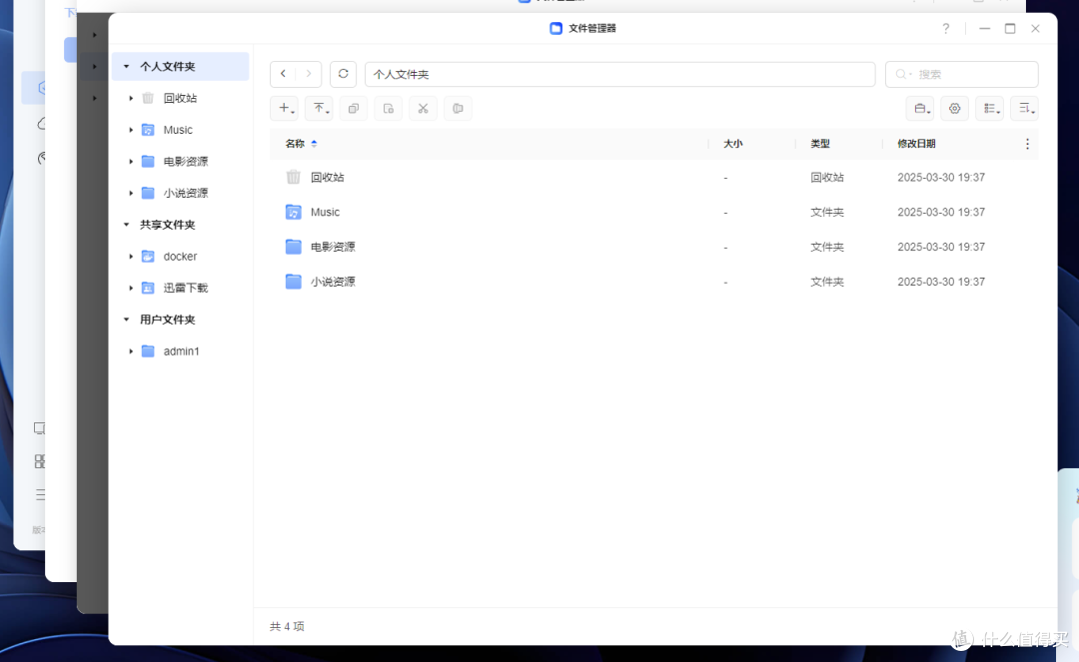Collapse the 共享文件夹 section
1079x662 pixels.
coord(126,224)
